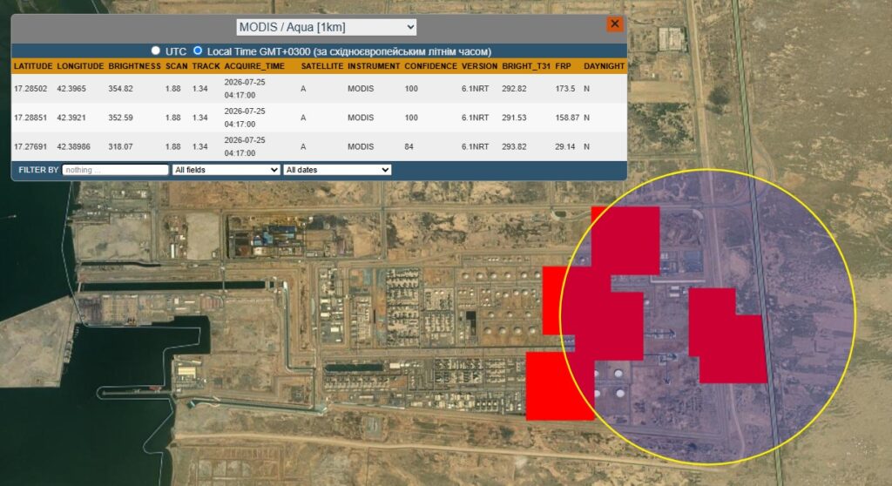This screenshot has width=892, height=486.
Task: Click the top crimson fire detection square
Action: [625, 240]
